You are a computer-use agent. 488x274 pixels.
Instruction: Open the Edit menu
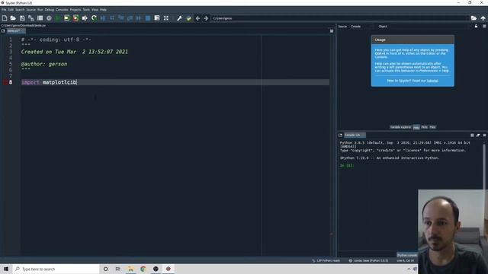click(11, 10)
